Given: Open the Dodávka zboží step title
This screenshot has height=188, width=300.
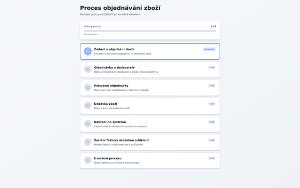Looking at the screenshot, I should click(105, 104).
